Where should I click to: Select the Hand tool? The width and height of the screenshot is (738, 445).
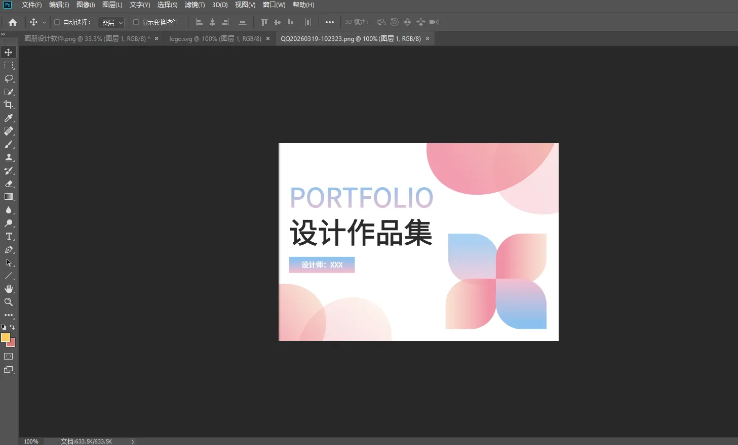click(x=8, y=289)
